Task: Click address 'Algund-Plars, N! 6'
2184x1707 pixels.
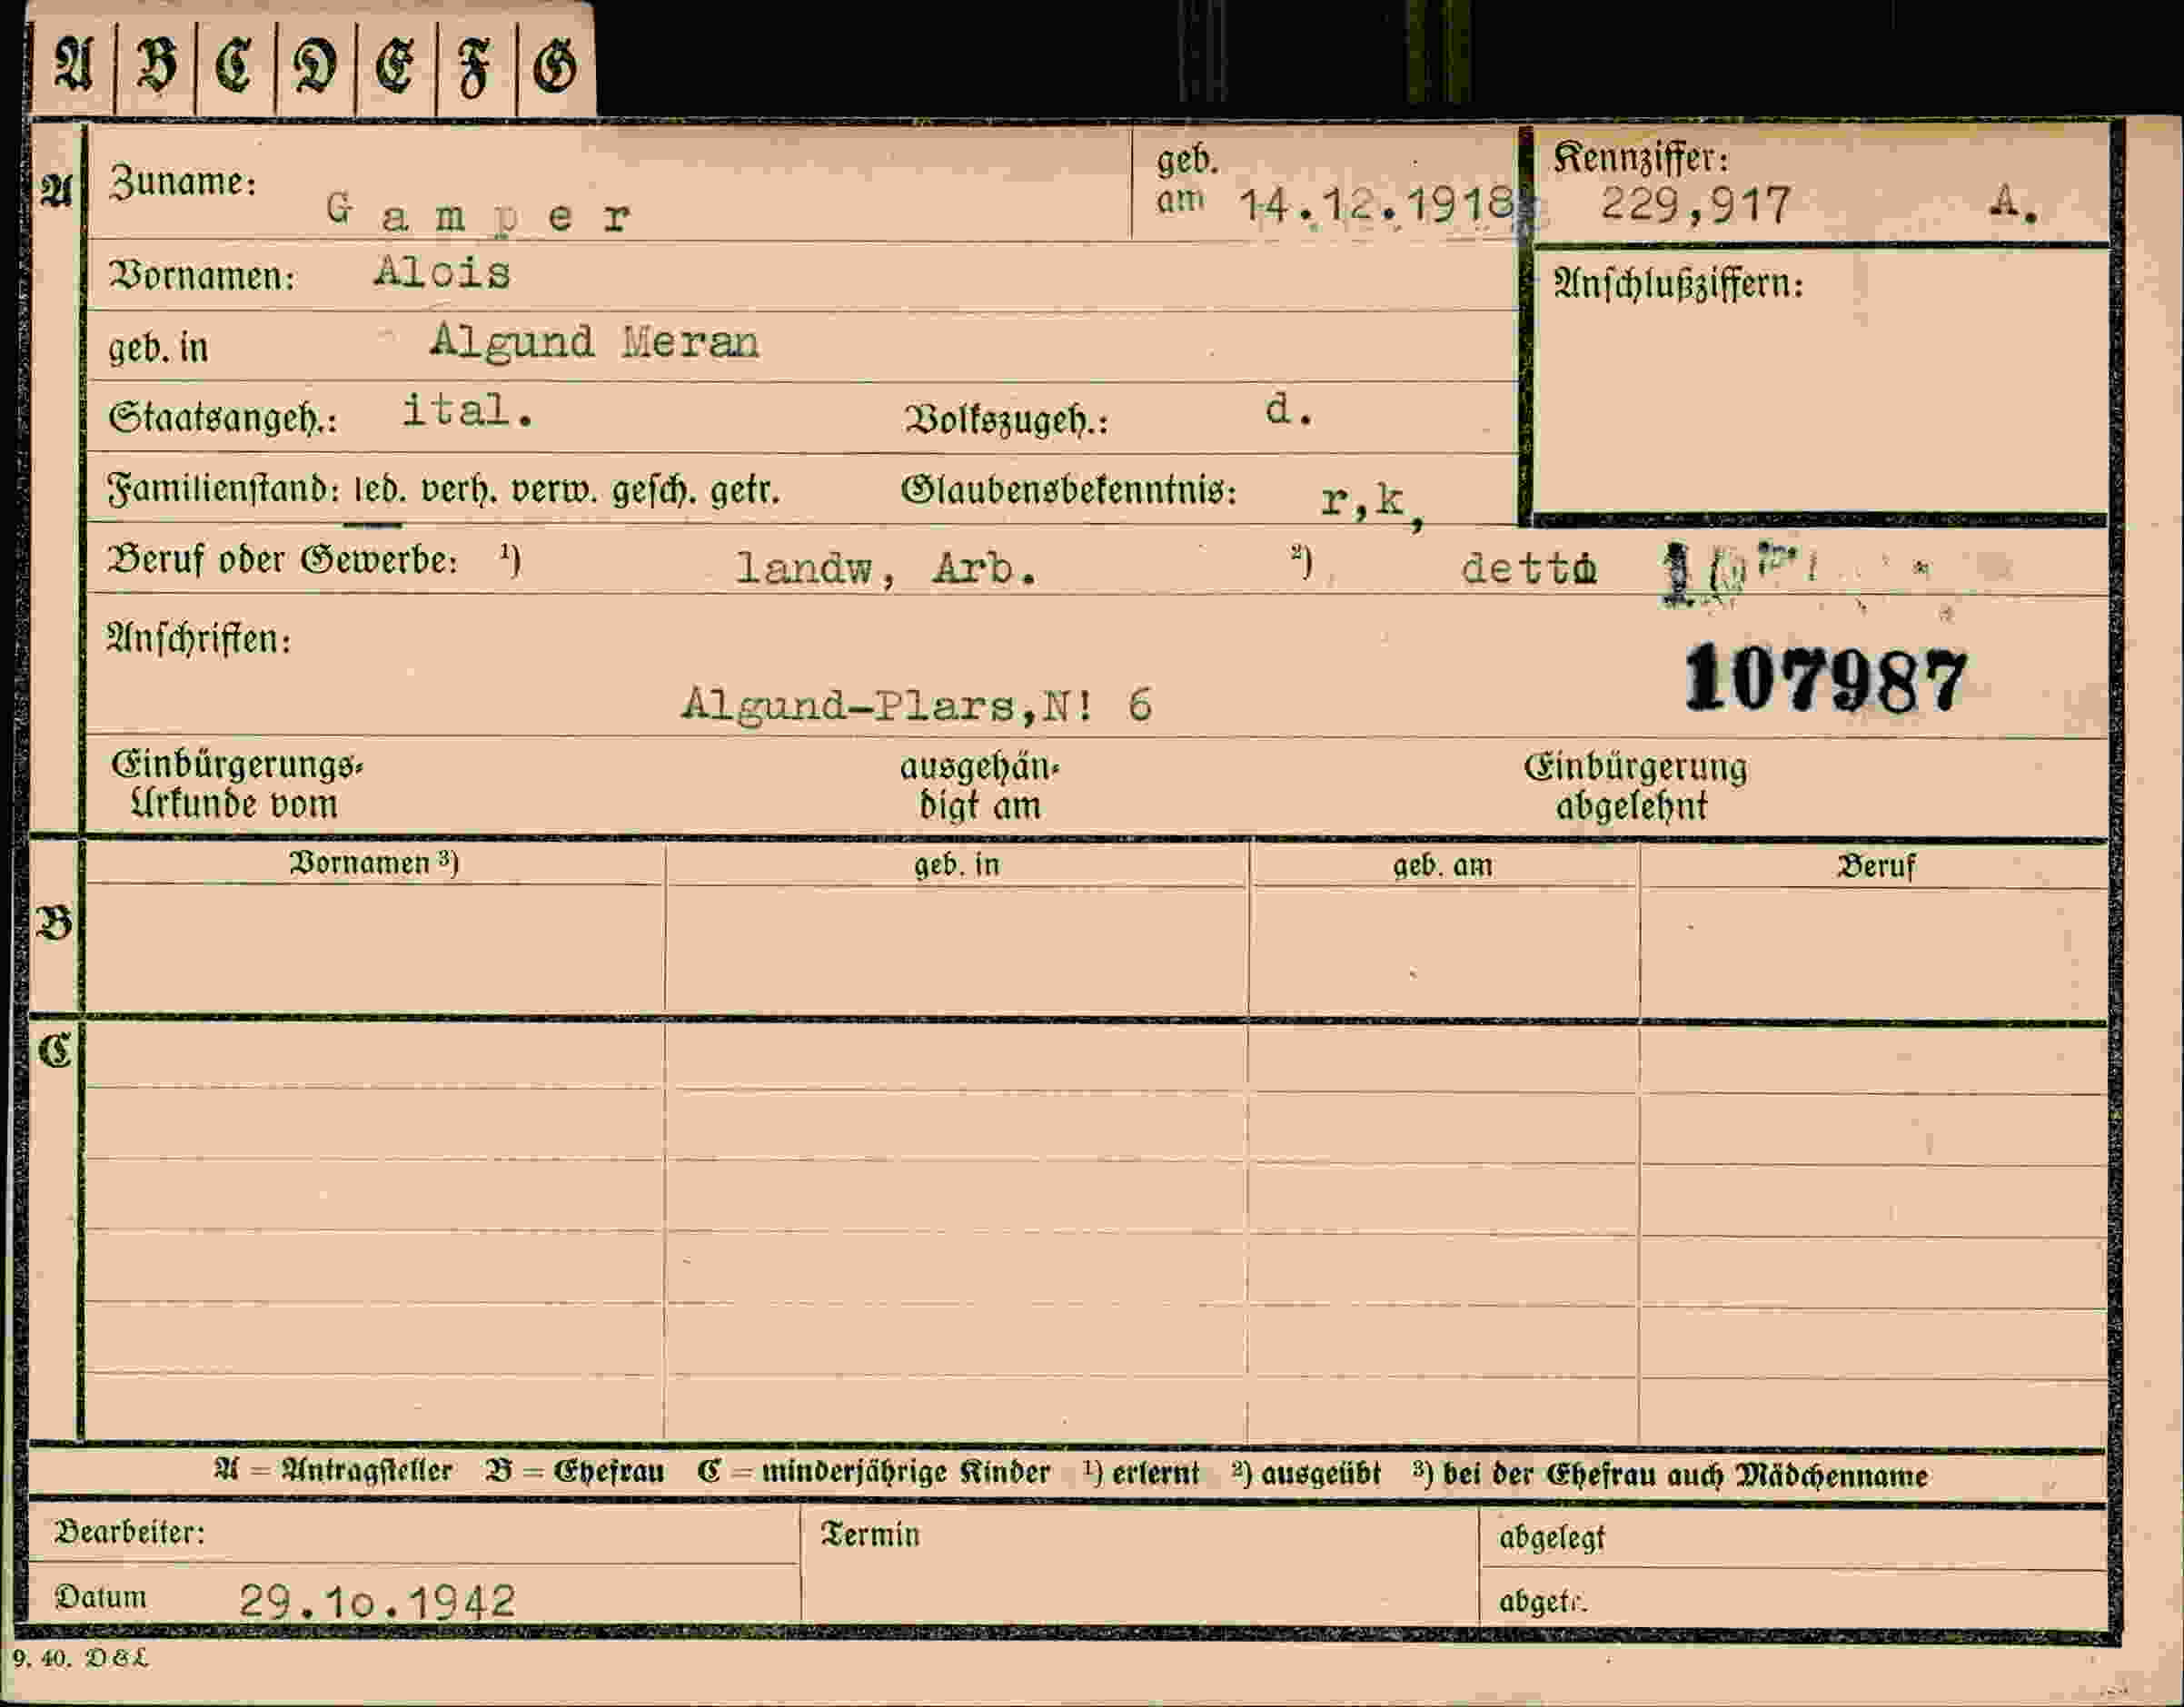Action: coord(917,705)
